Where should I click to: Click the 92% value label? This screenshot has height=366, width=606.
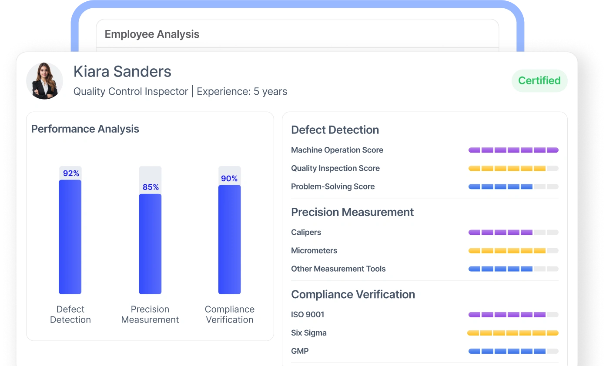click(71, 173)
